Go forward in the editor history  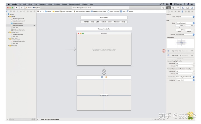coord(43,11)
